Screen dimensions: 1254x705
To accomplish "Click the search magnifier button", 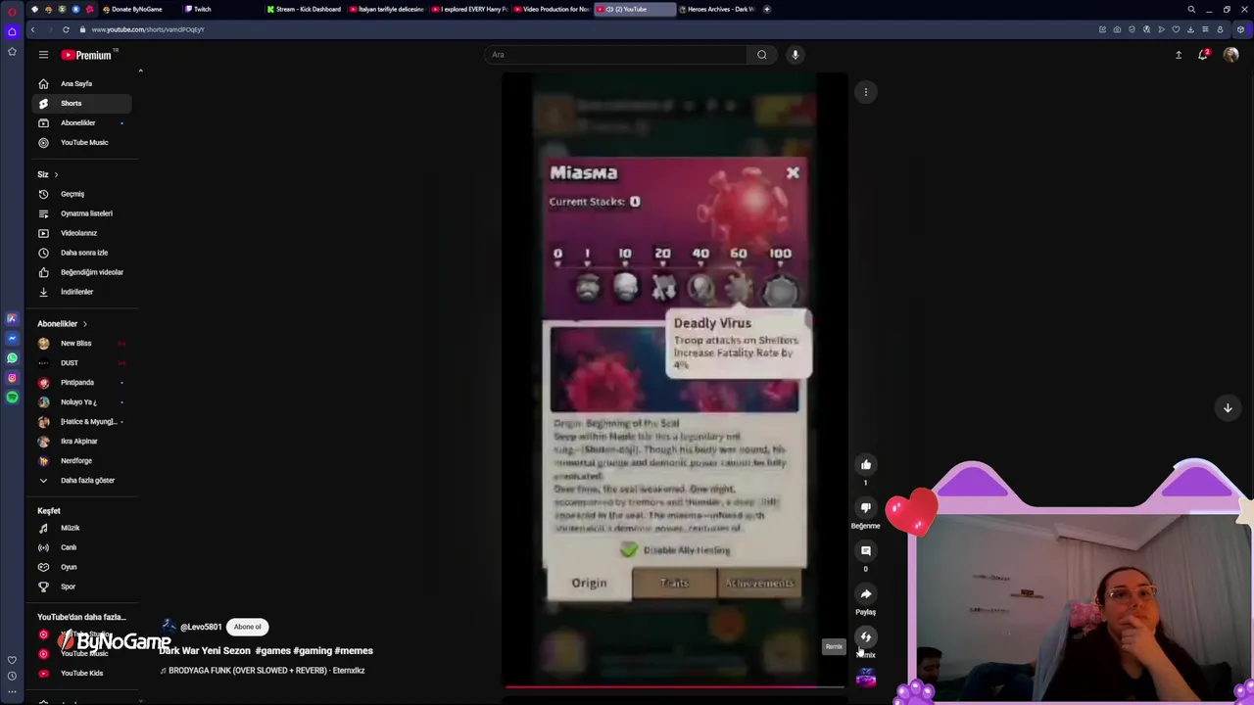I will click(x=762, y=55).
